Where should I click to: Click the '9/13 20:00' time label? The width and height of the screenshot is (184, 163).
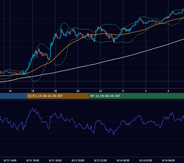pos(78,160)
